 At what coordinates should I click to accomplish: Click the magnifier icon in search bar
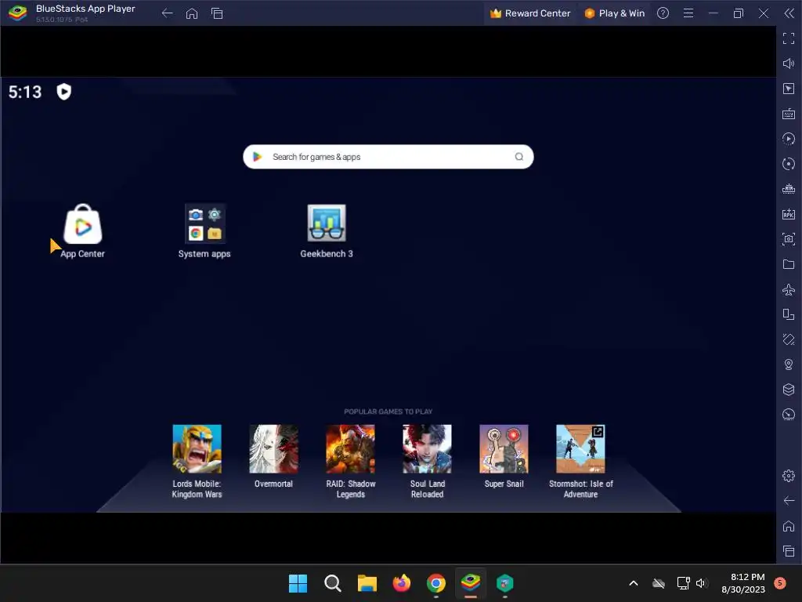click(518, 157)
